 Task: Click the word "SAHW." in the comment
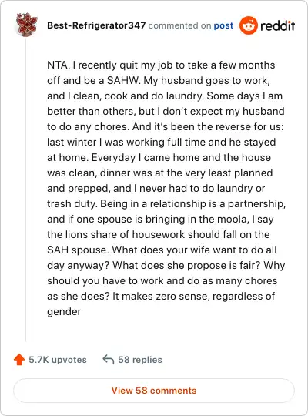(123, 80)
